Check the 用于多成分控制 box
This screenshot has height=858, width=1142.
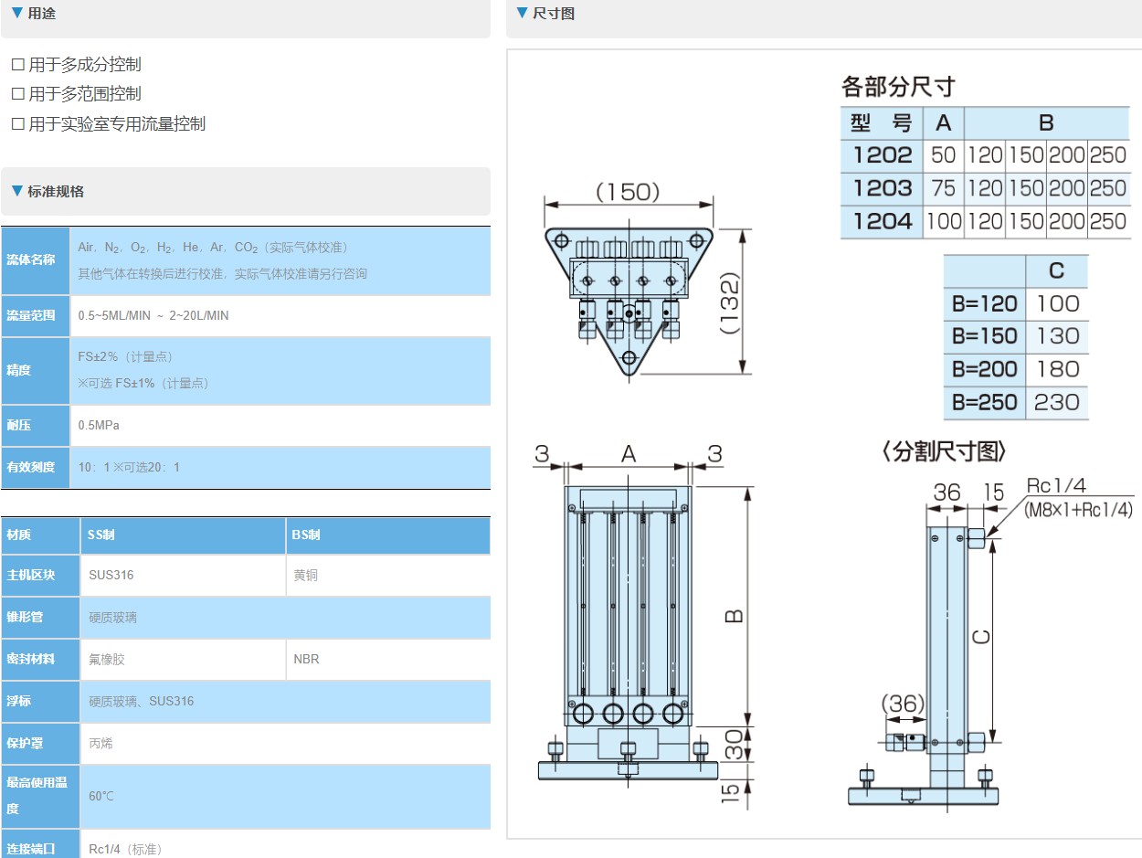[17, 65]
